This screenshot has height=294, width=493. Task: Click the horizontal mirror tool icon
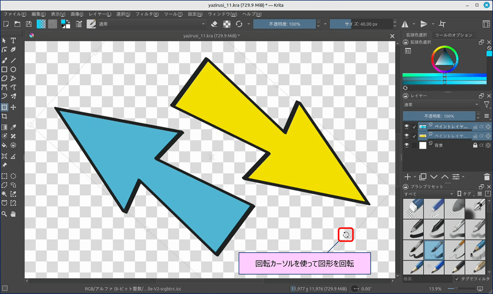tap(405, 24)
